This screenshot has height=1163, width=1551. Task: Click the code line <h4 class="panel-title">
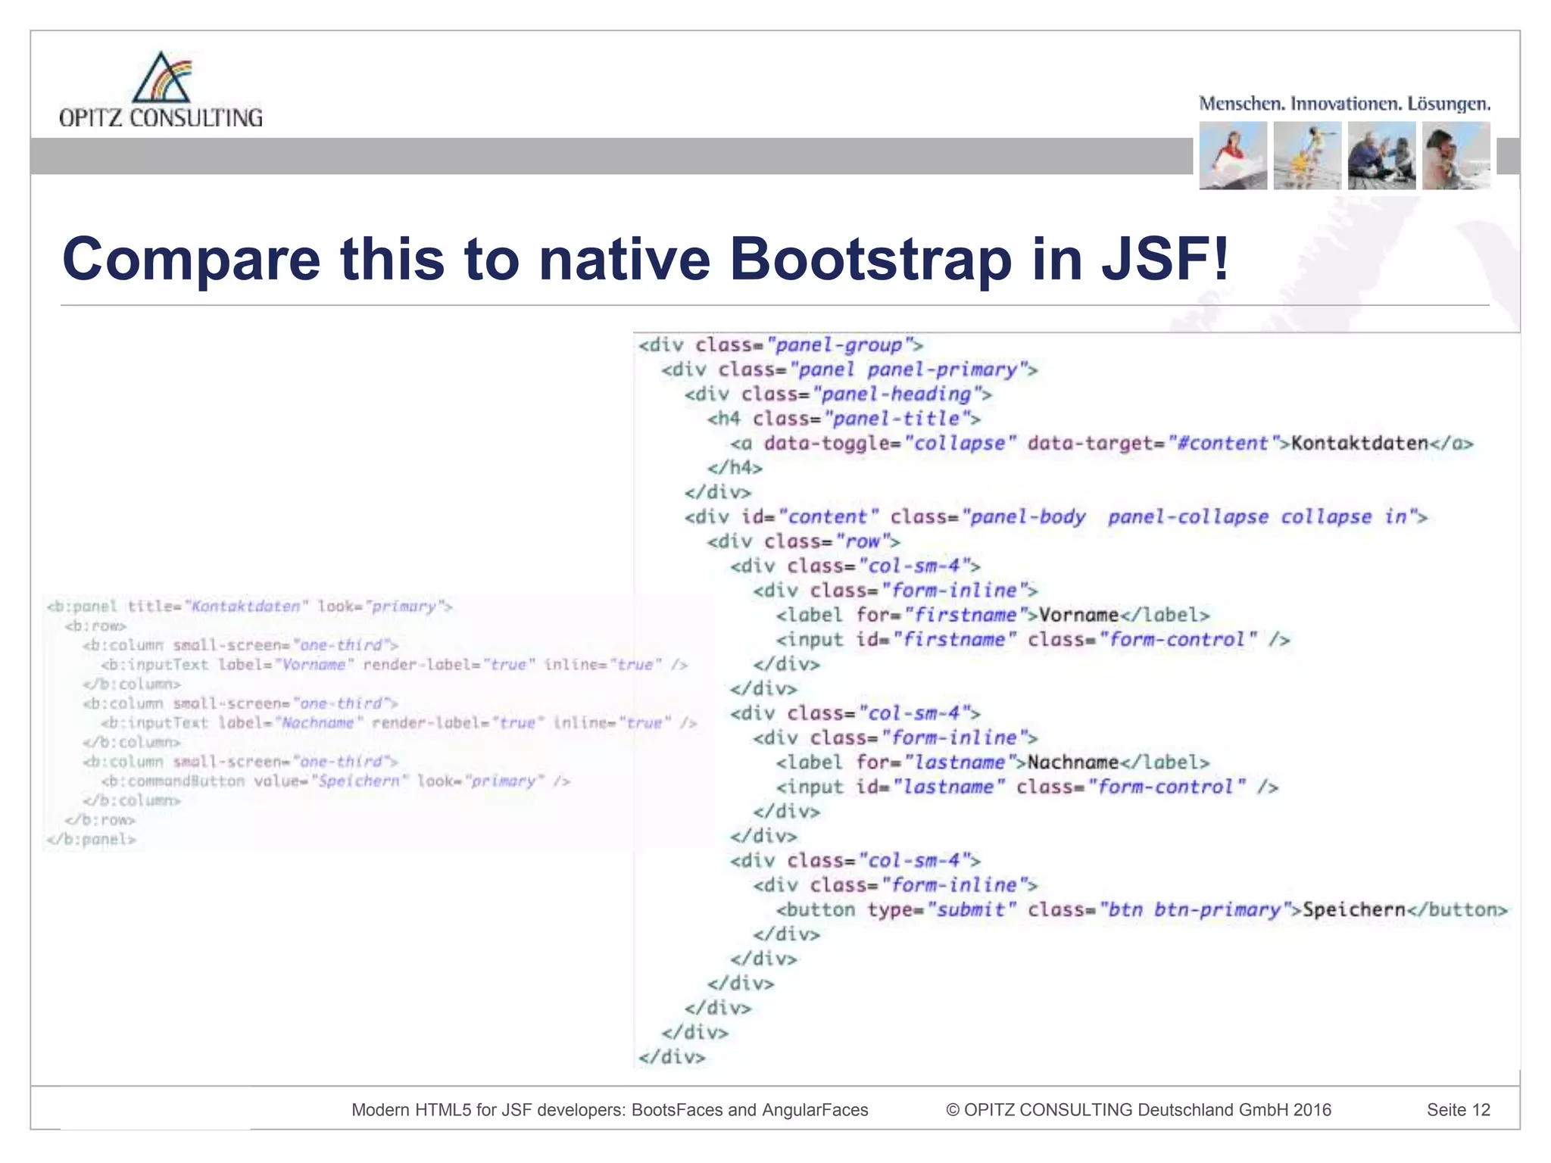click(844, 419)
